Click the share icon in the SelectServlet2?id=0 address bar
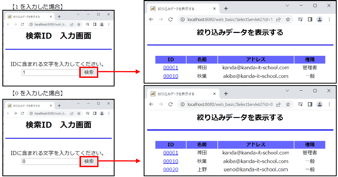This screenshot has width=338, height=177. [278, 104]
